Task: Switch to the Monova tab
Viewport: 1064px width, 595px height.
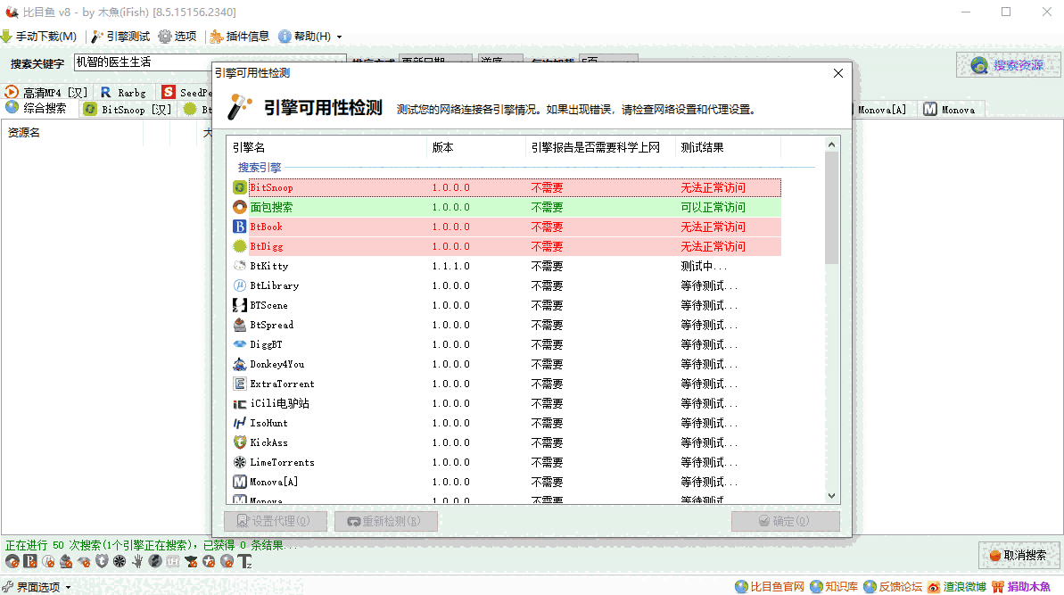Action: pyautogui.click(x=951, y=110)
